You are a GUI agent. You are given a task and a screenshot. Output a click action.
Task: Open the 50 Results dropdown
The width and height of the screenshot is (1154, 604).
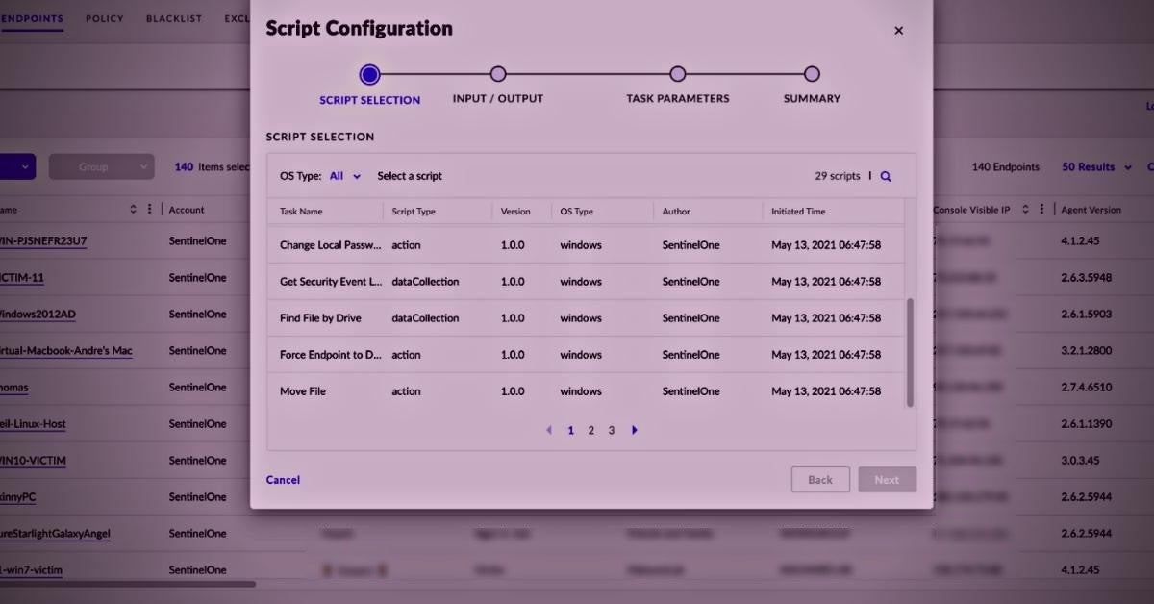(1096, 167)
